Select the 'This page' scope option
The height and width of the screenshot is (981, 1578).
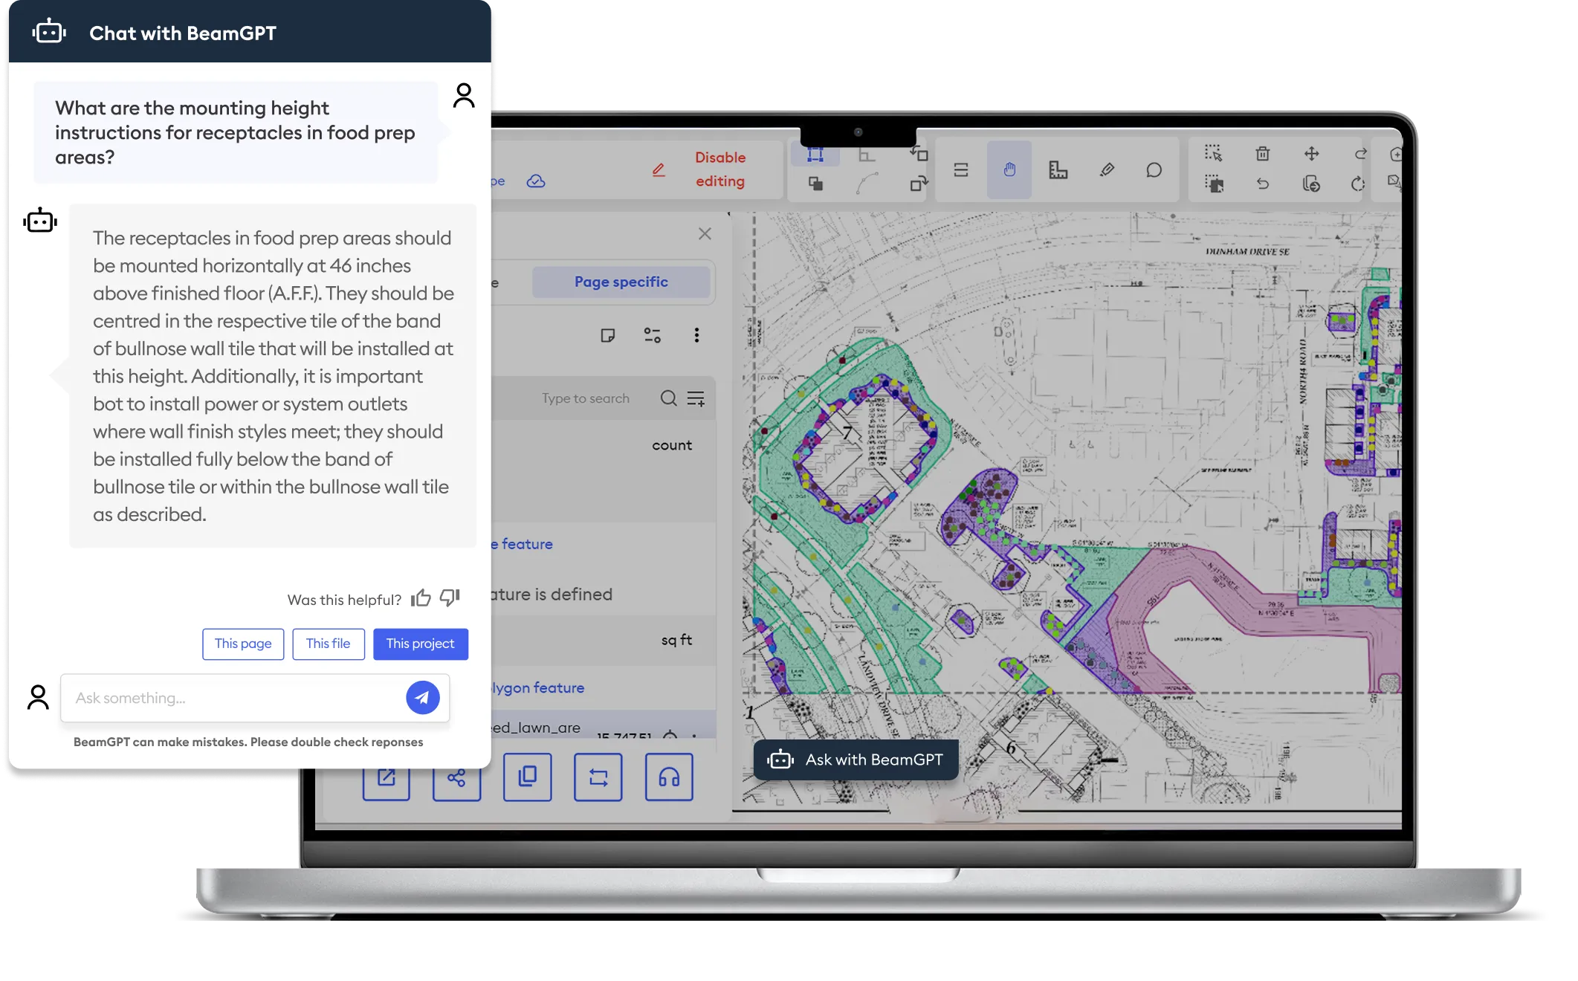[243, 644]
